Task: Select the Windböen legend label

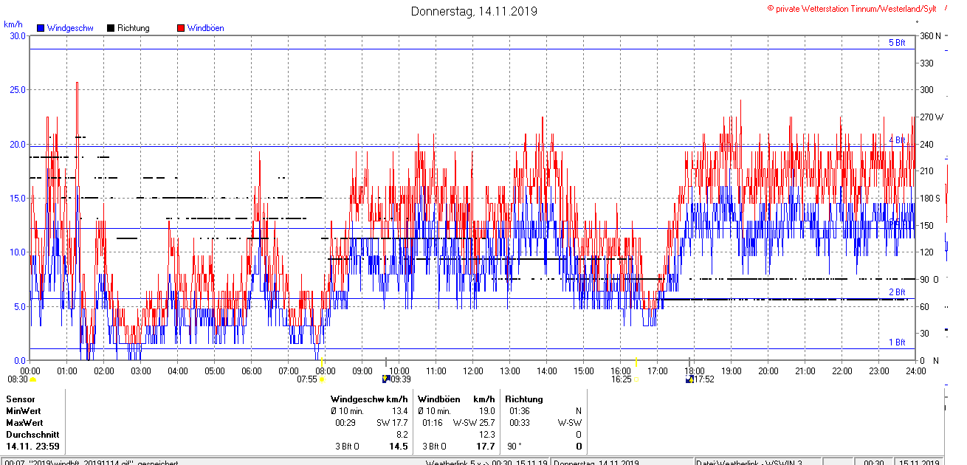Action: 206,28
